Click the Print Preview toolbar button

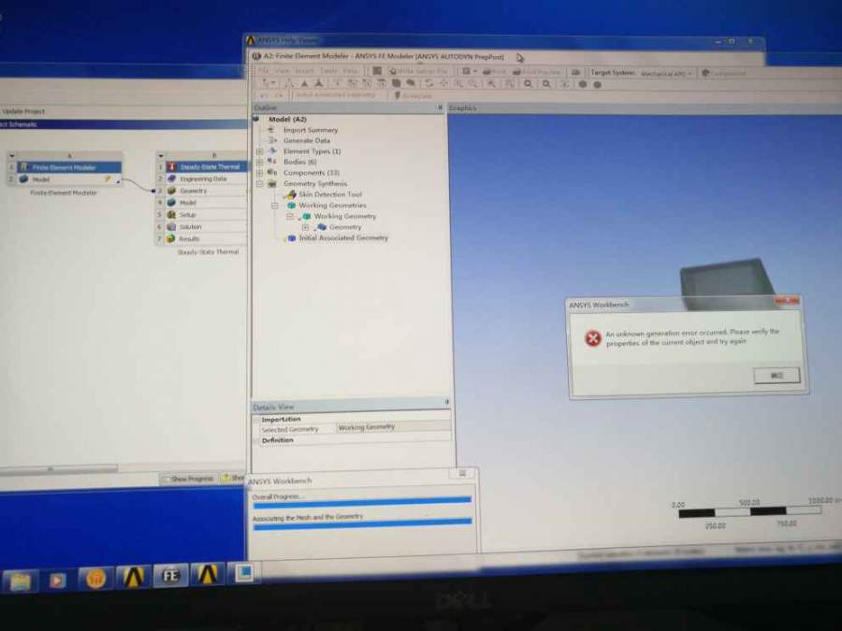click(x=536, y=72)
